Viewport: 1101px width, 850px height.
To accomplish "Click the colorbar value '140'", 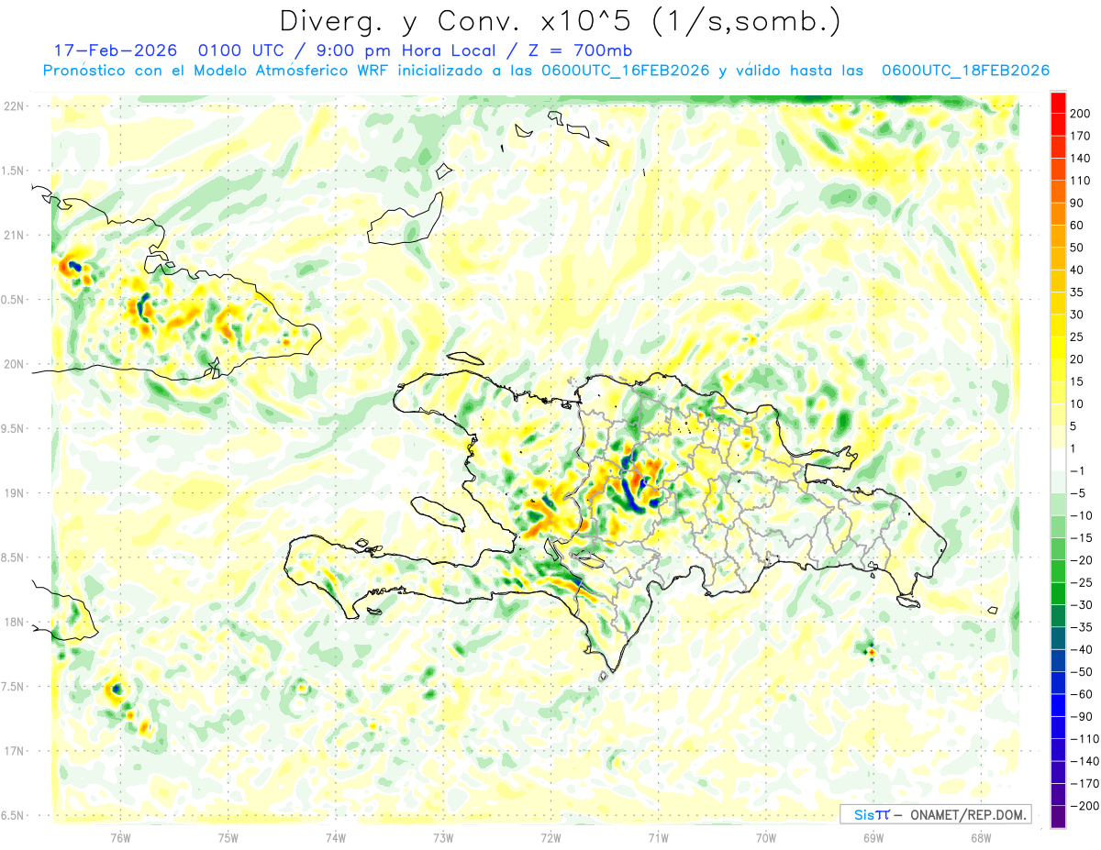I will 1081,158.
